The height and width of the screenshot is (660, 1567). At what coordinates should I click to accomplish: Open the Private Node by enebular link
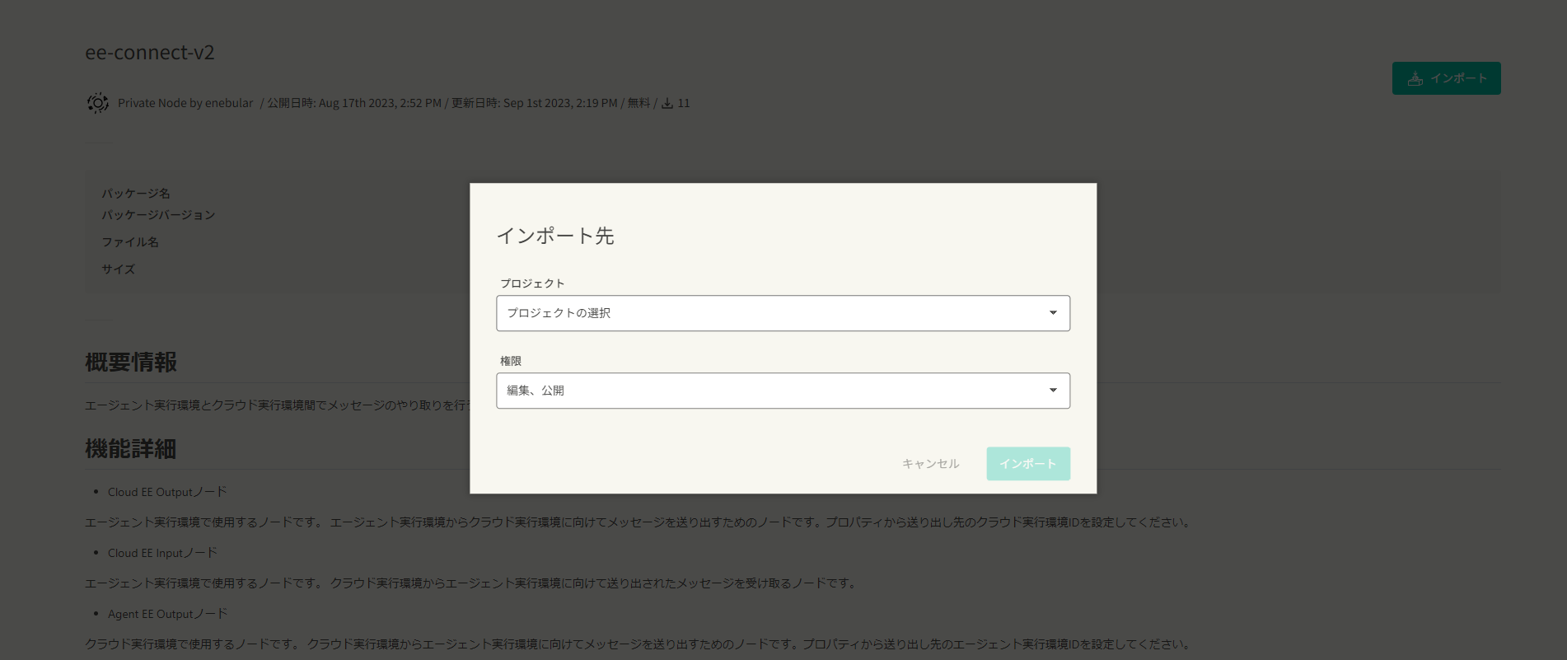(x=185, y=103)
